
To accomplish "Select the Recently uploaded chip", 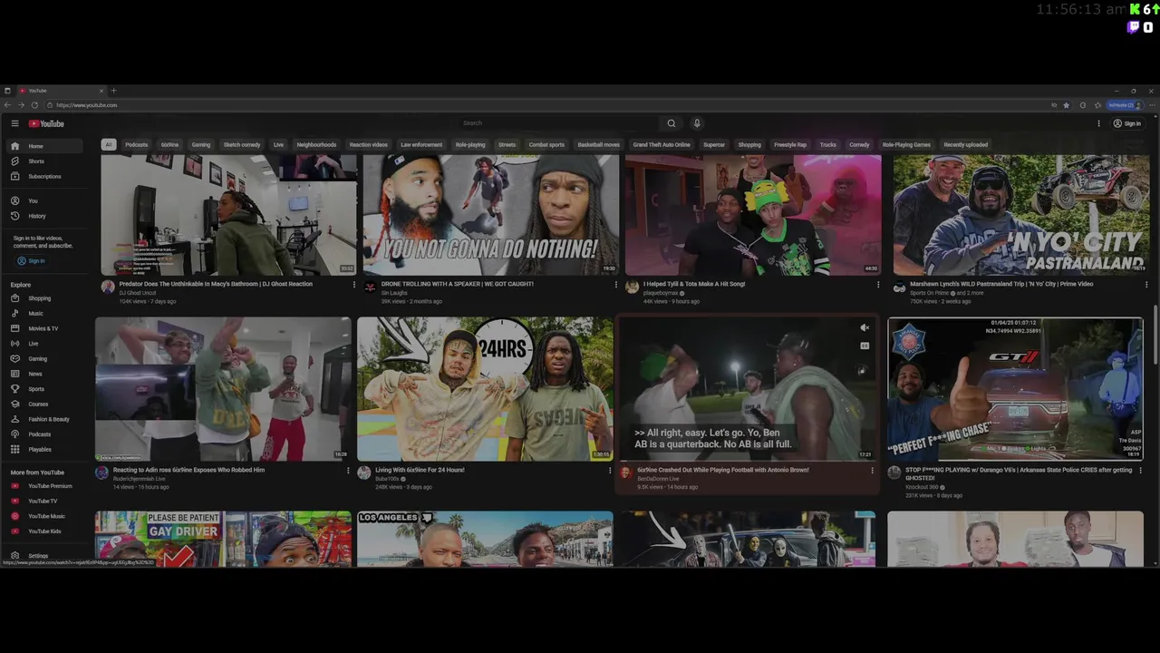I will click(966, 145).
